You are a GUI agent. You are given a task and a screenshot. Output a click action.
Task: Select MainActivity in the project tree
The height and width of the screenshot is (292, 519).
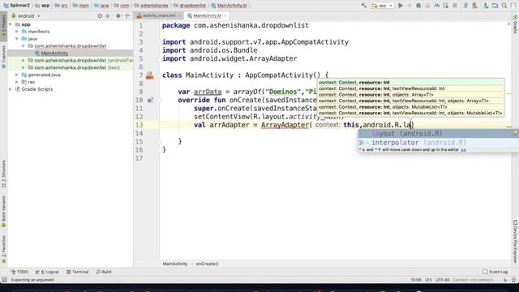click(54, 53)
